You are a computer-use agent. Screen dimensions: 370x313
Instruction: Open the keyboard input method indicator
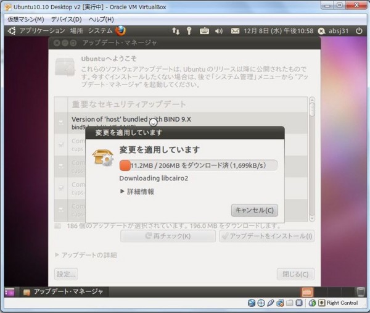tap(204, 31)
